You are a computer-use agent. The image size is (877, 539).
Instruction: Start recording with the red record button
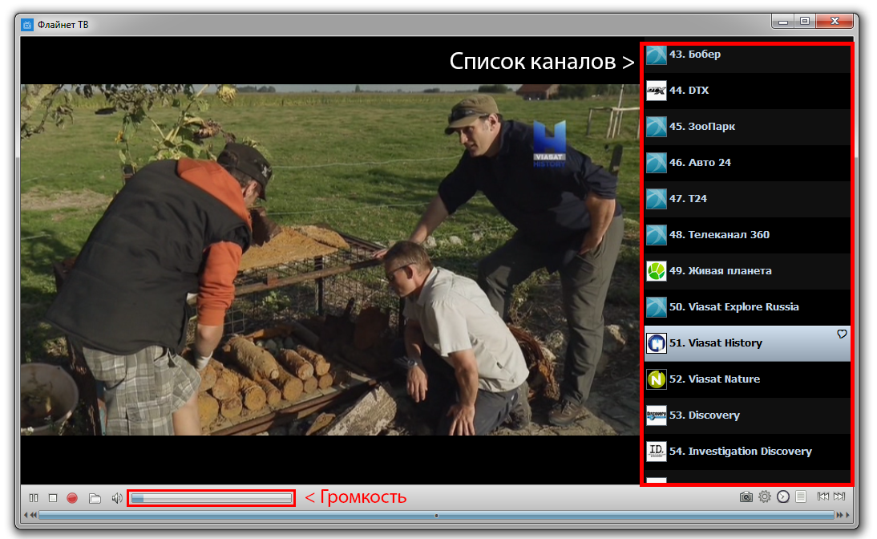pyautogui.click(x=72, y=497)
